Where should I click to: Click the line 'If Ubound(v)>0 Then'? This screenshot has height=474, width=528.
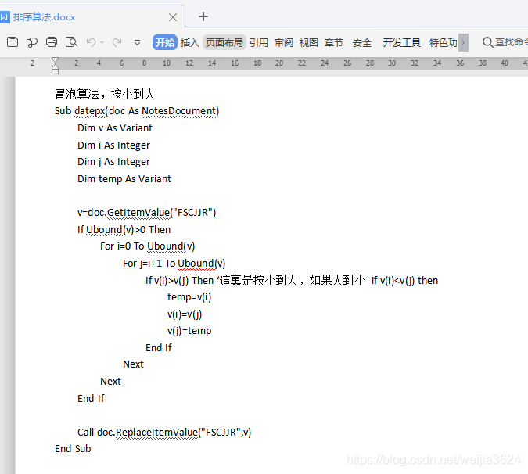click(124, 230)
